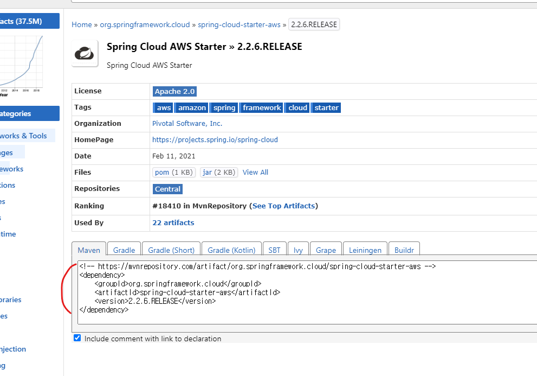The width and height of the screenshot is (537, 376).
Task: Switch to the Leiningen tab
Action: (365, 250)
